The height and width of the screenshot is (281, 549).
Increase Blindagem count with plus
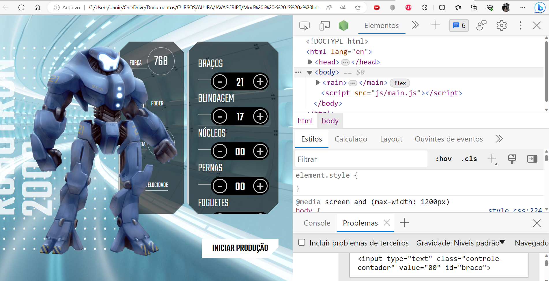(260, 117)
